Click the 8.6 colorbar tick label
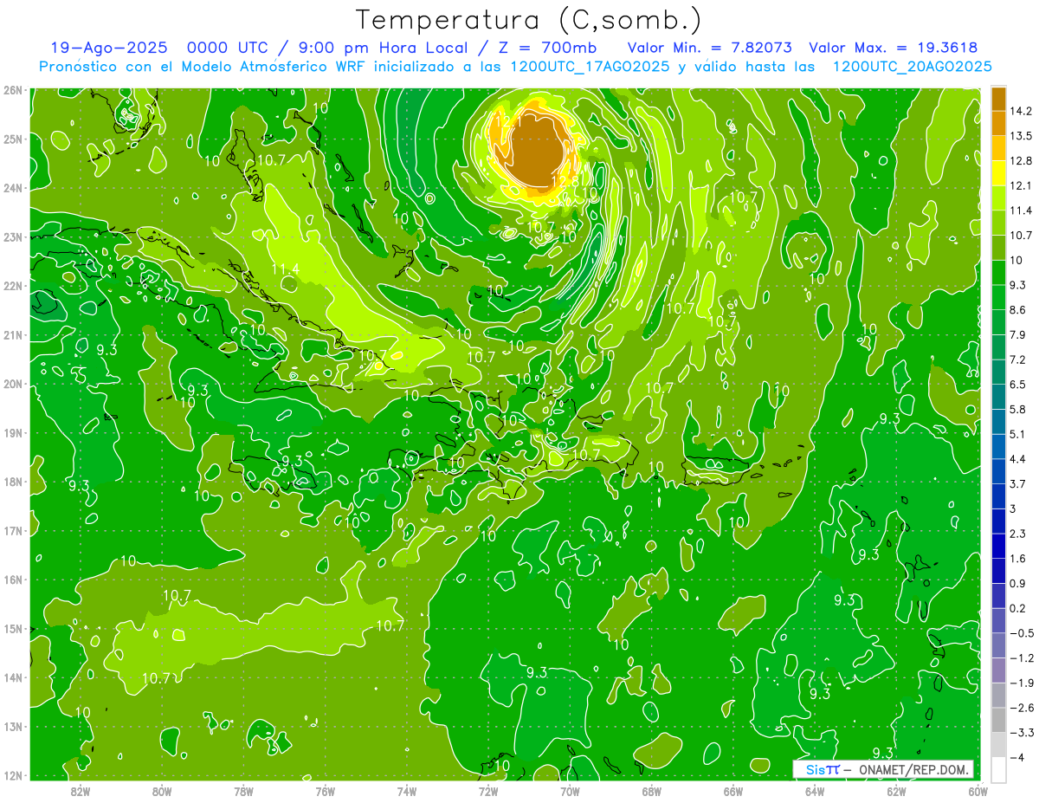Image resolution: width=1039 pixels, height=803 pixels. (1017, 310)
